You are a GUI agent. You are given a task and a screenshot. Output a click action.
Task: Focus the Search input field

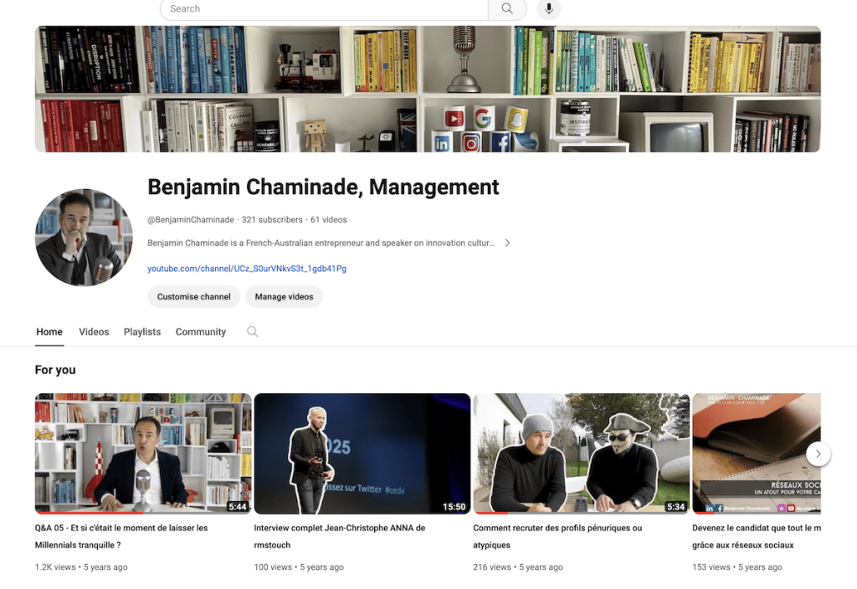pyautogui.click(x=324, y=8)
